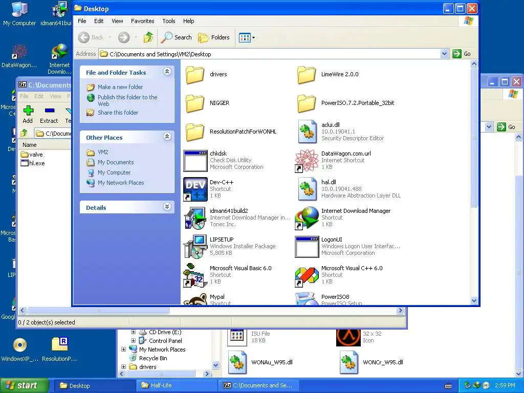Click the Forward navigation arrow
524x393 pixels.
(x=124, y=37)
